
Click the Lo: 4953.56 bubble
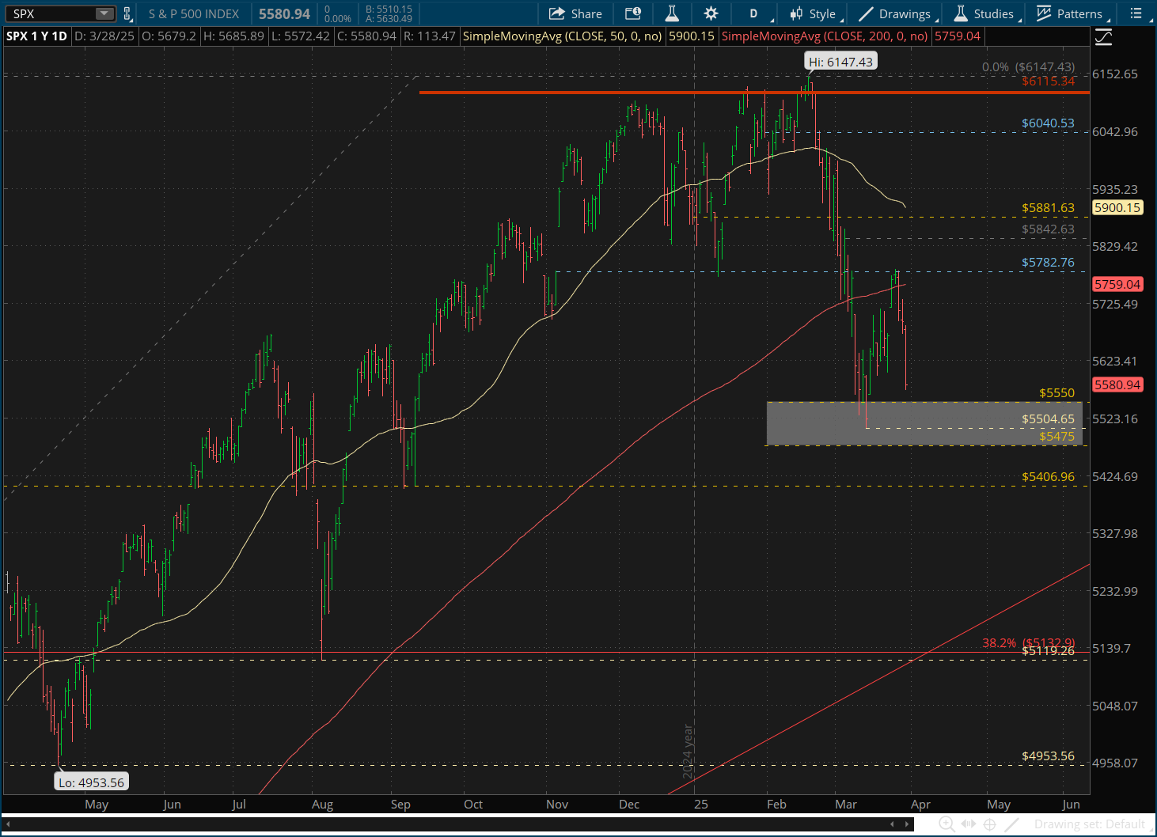click(91, 782)
